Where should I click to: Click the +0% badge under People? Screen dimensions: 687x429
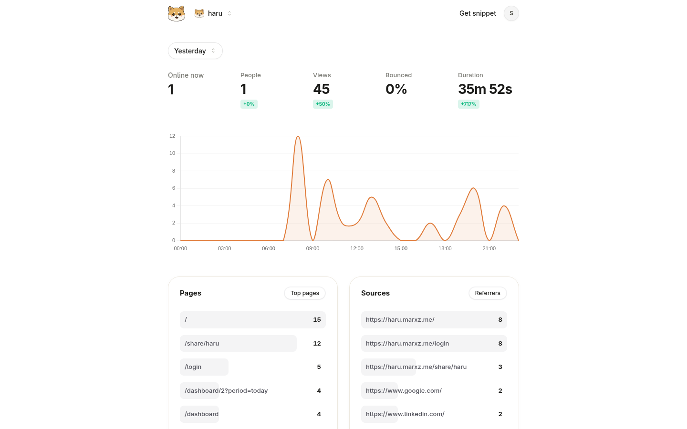coord(249,104)
